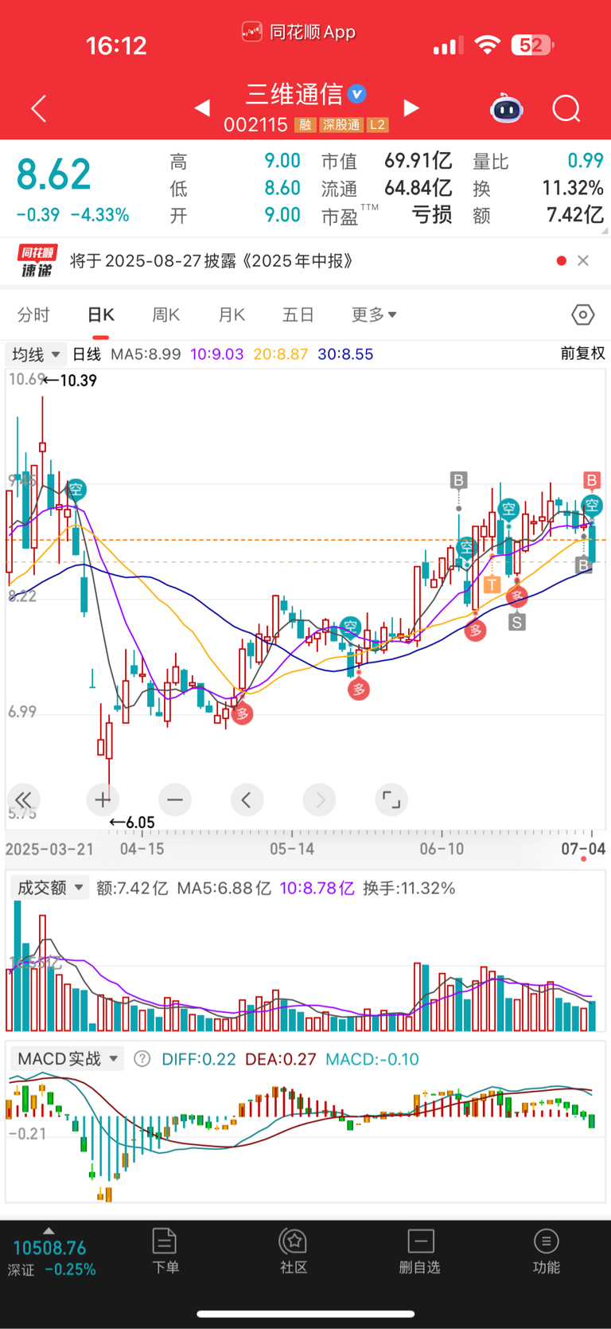Tap the DIFF:0.22 MACD value
Screen dimensions: 611x1329
coord(199,1060)
